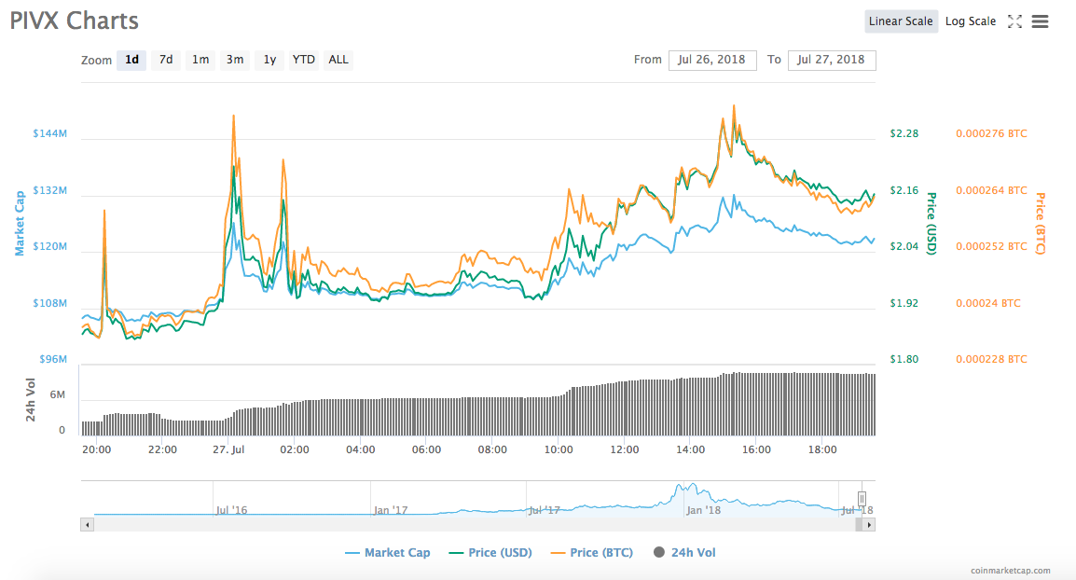This screenshot has width=1076, height=580.
Task: Click the 0.00024 BTC axis label
Action: (x=988, y=303)
